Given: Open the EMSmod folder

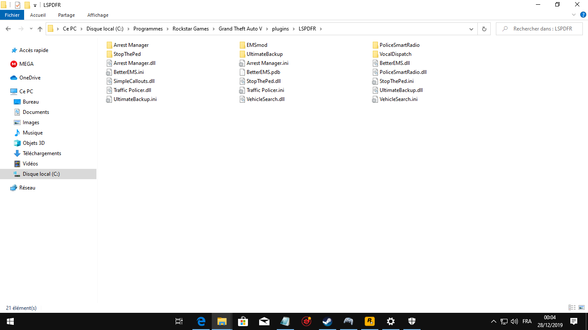Looking at the screenshot, I should (253, 45).
